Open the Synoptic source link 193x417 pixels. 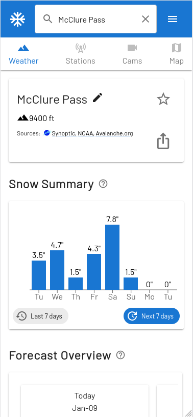(x=64, y=133)
